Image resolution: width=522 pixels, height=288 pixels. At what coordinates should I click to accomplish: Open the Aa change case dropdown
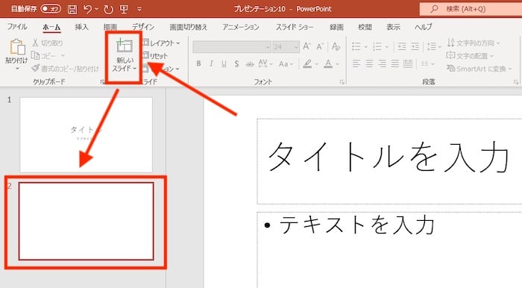pos(286,63)
